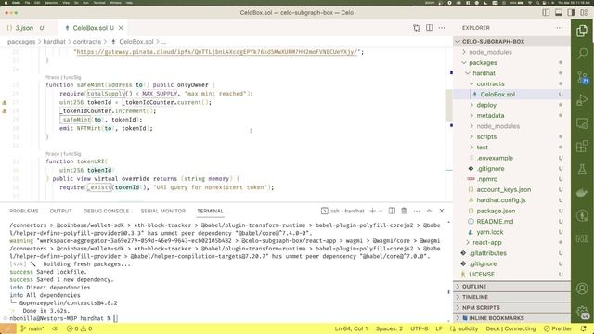Screen dimensions: 594x334
Task: Toggle secondary sidebar layout button in title bar
Action: 571,12
